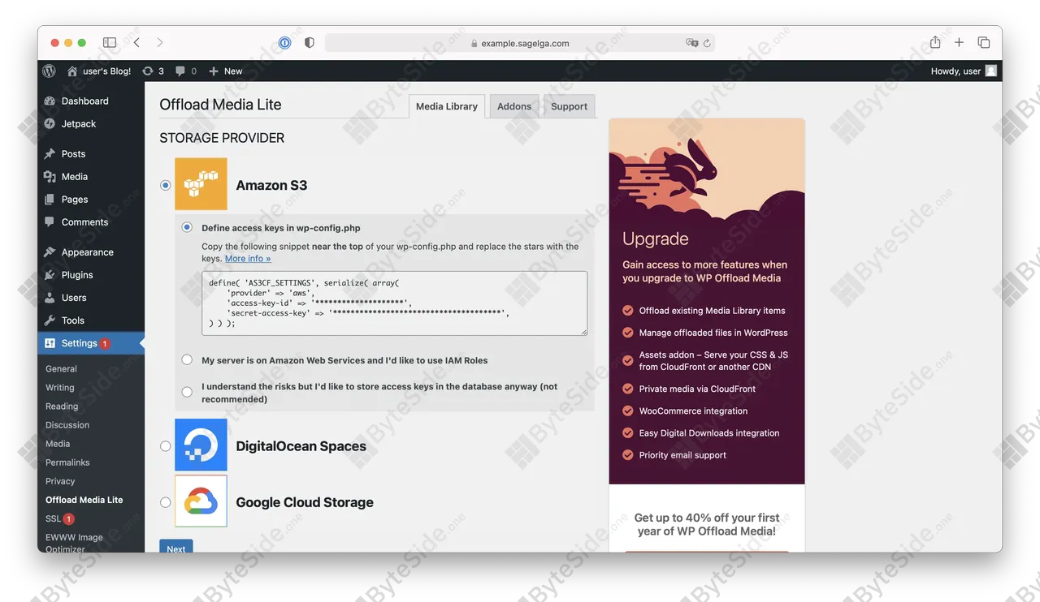This screenshot has height=602, width=1040.
Task: Open the Safari share button
Action: 935,42
